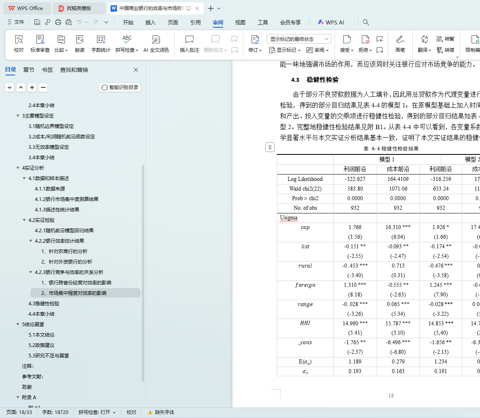Click WPS AI button
This screenshot has width=480, height=418.
[x=331, y=22]
